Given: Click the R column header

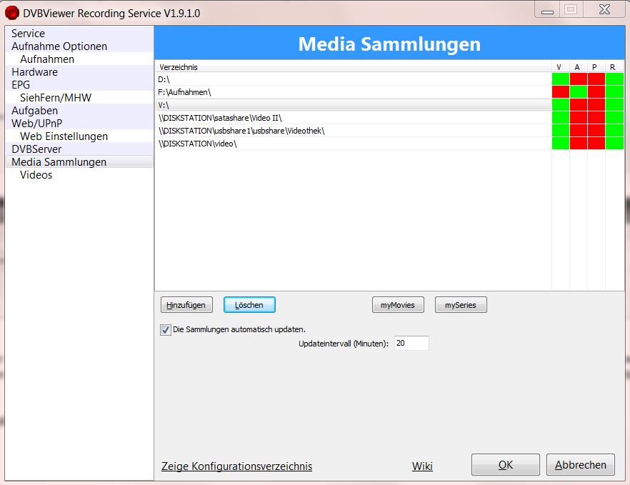Looking at the screenshot, I should point(615,66).
